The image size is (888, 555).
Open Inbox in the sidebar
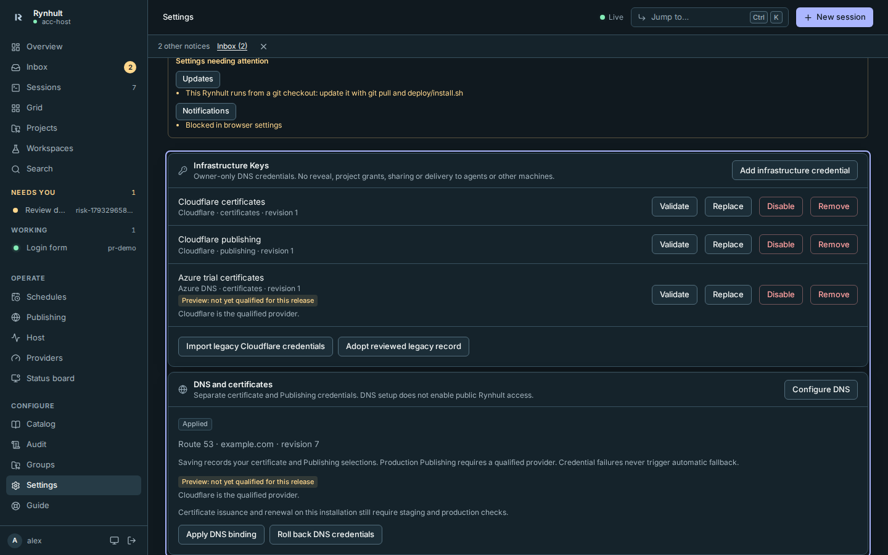coord(73,67)
